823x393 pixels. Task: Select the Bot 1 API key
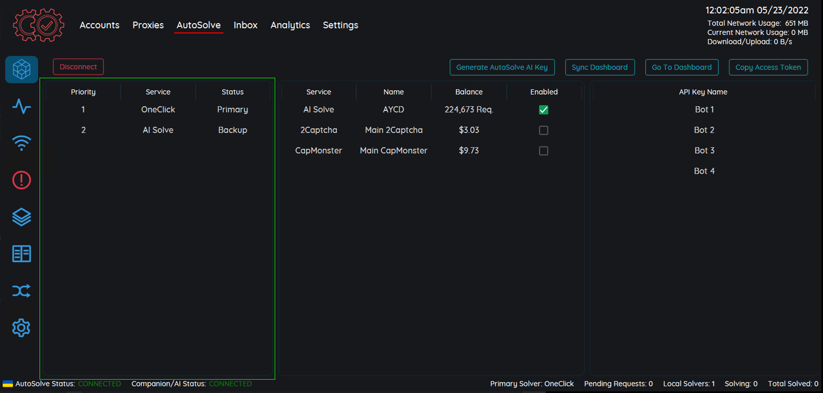704,110
